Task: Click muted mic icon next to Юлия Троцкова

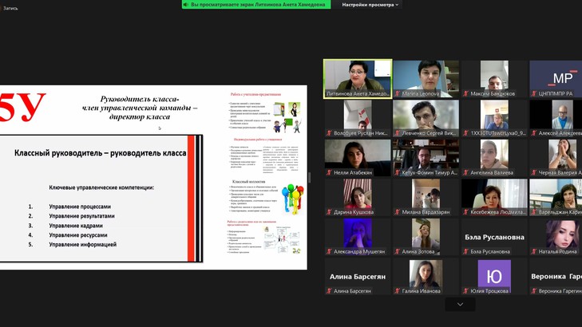Action: [x=465, y=291]
